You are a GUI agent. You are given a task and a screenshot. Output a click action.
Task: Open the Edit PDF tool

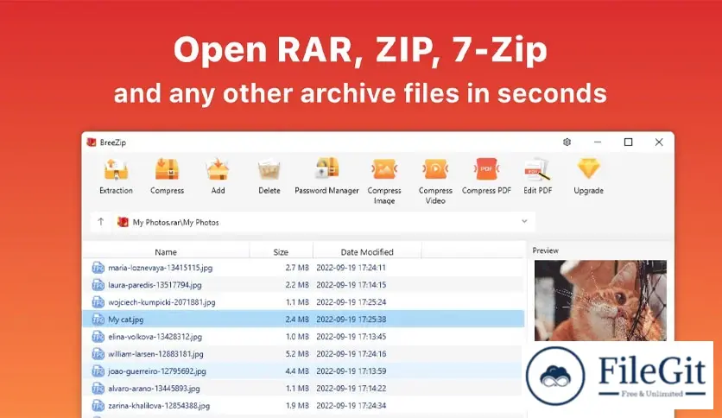coord(537,176)
